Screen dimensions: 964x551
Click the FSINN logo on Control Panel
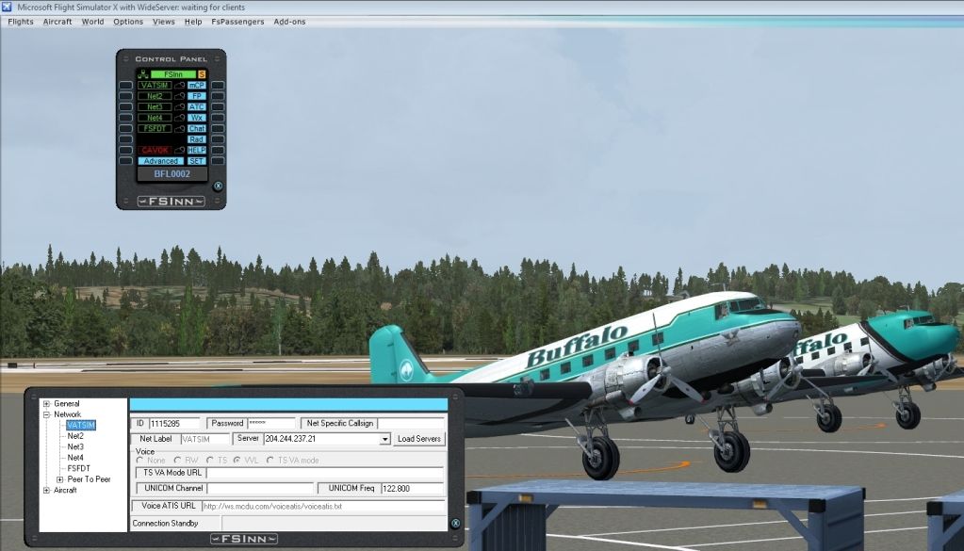point(171,202)
